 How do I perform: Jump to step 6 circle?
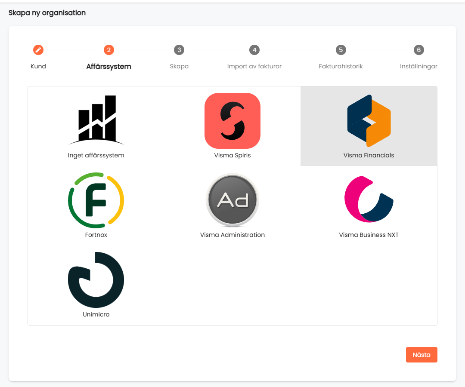[419, 50]
